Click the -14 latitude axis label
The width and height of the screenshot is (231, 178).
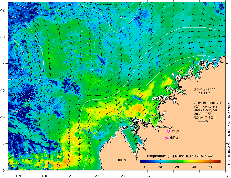(x=3, y=64)
